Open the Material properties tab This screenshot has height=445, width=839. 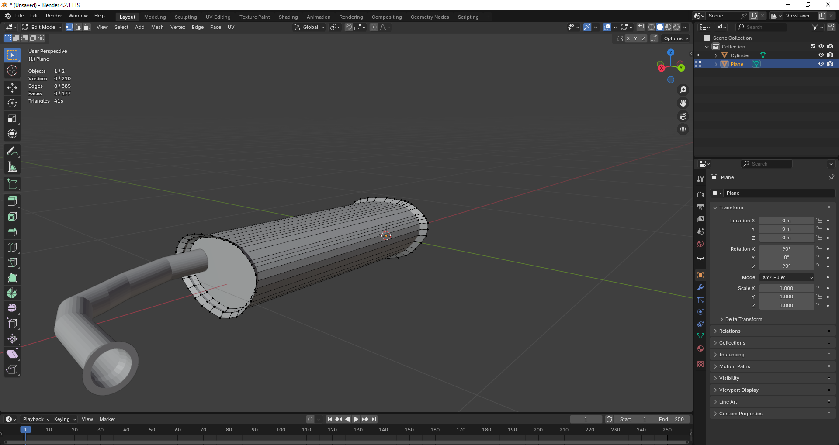[700, 348]
